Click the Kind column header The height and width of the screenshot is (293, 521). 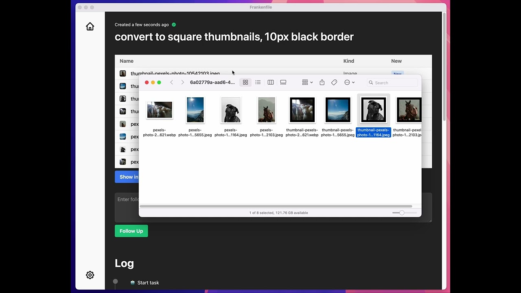(x=349, y=61)
